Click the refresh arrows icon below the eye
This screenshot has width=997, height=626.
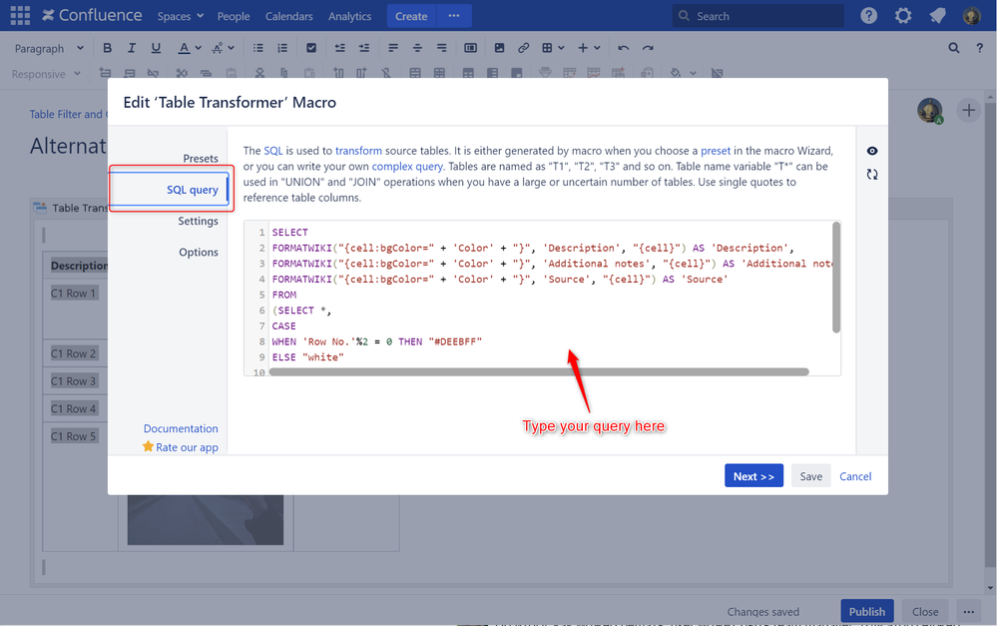pos(871,175)
